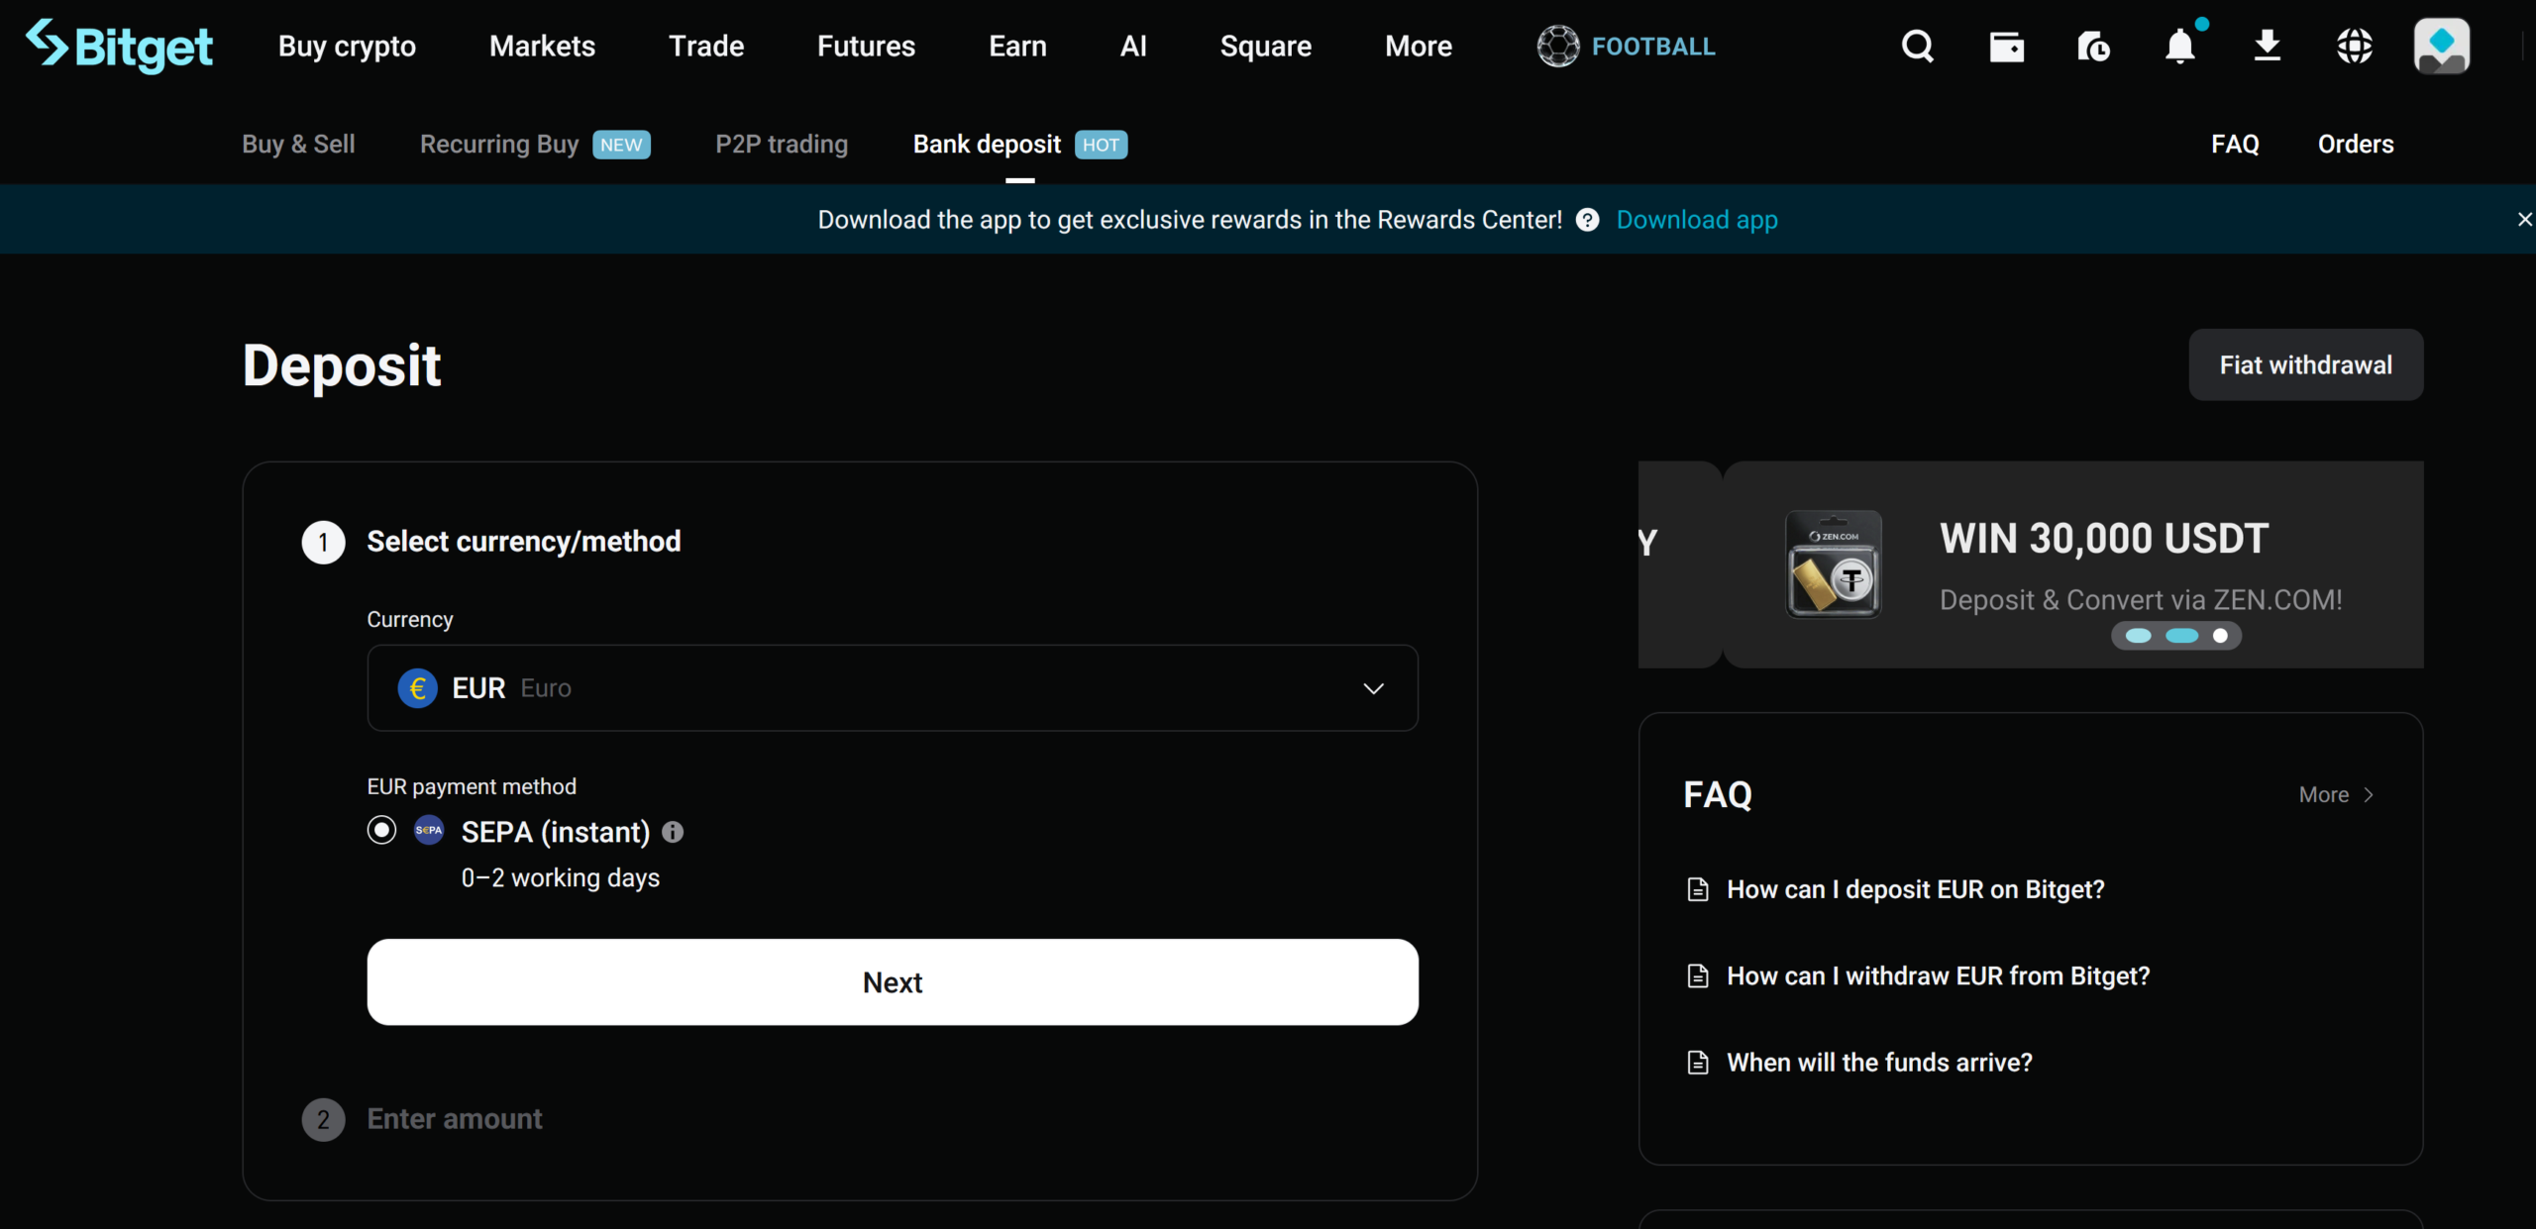Open FAQ in the sub-navigation
Screen dimensions: 2536x1229
click(x=2235, y=145)
